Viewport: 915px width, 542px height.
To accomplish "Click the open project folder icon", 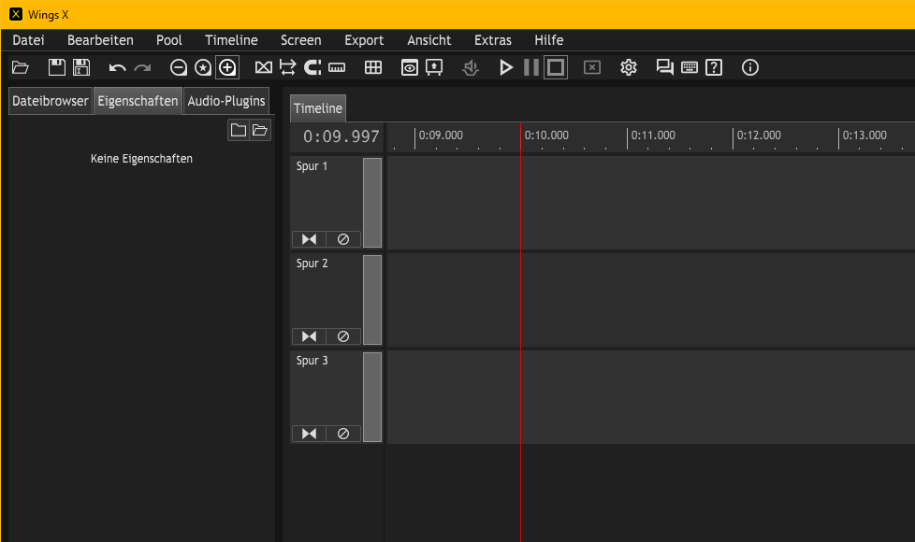I will coord(21,67).
